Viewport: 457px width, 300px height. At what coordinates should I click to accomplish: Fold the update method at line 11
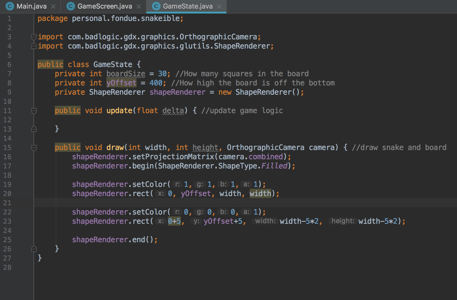(x=34, y=111)
